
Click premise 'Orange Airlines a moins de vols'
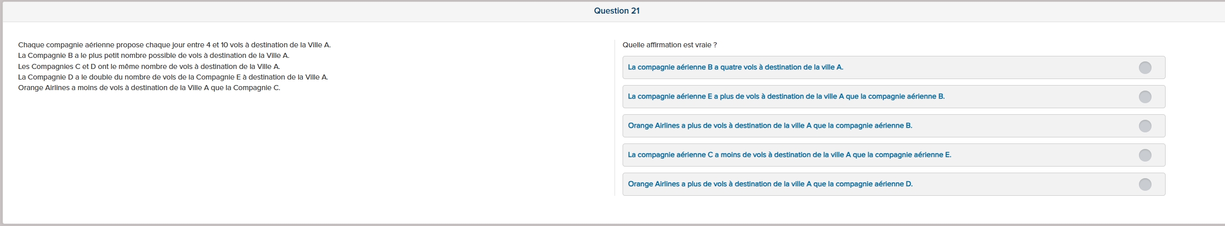coord(149,88)
